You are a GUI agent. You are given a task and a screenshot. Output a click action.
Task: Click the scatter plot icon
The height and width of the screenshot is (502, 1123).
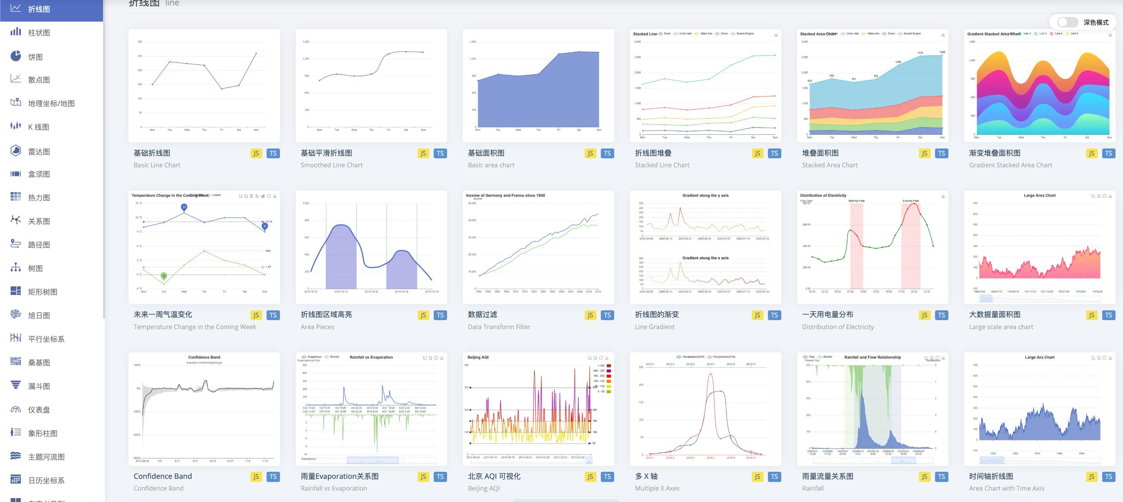pyautogui.click(x=16, y=79)
